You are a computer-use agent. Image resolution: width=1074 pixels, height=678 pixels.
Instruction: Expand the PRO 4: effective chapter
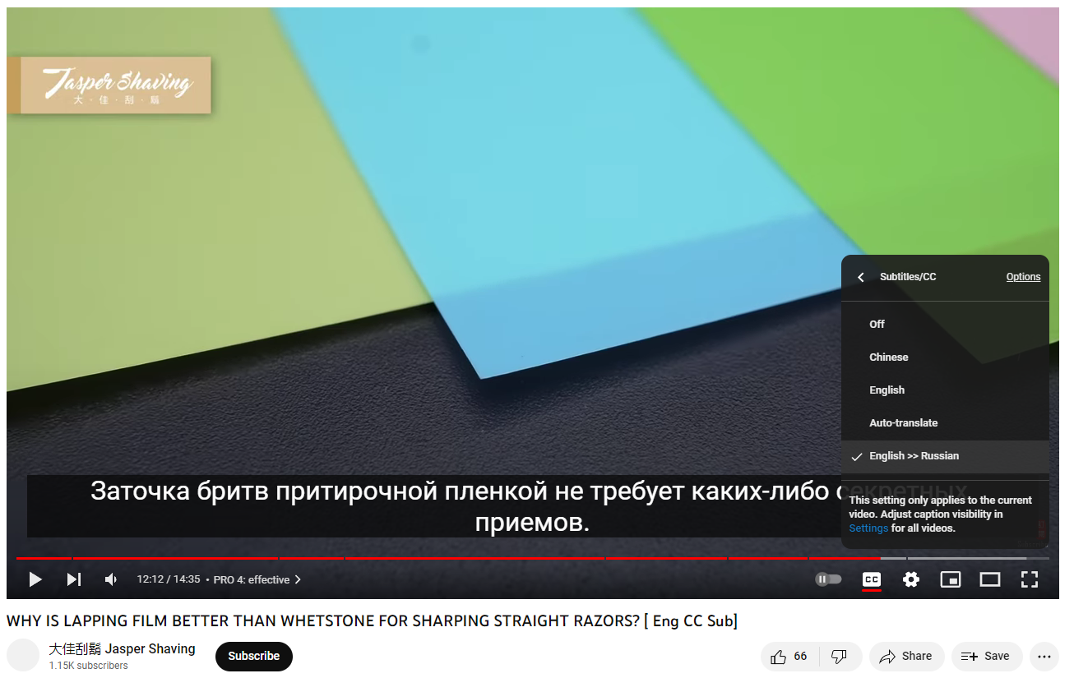257,579
